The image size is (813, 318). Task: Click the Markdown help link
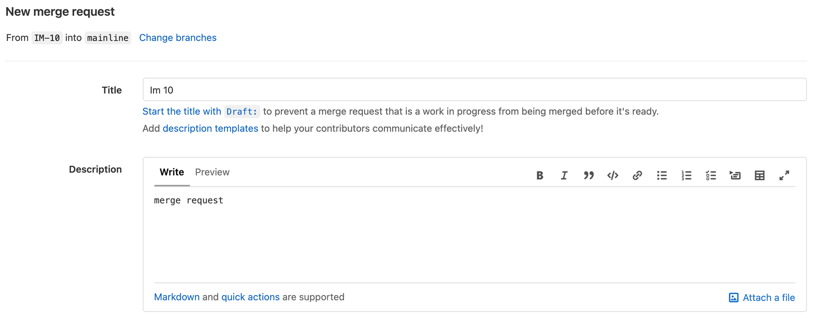coord(177,297)
